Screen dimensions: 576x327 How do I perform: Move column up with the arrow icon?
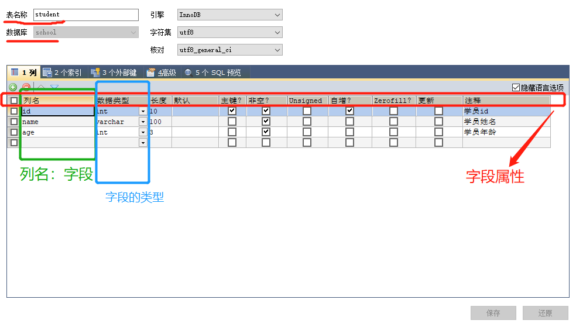41,87
